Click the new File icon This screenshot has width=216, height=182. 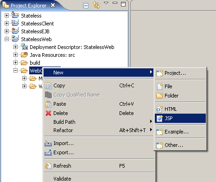point(160,86)
